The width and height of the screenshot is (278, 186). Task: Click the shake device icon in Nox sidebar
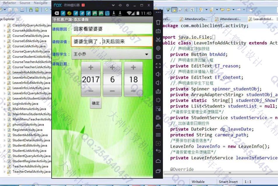[158, 22]
